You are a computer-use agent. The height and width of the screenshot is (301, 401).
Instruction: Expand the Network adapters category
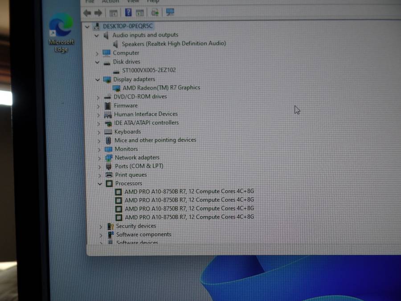98,158
